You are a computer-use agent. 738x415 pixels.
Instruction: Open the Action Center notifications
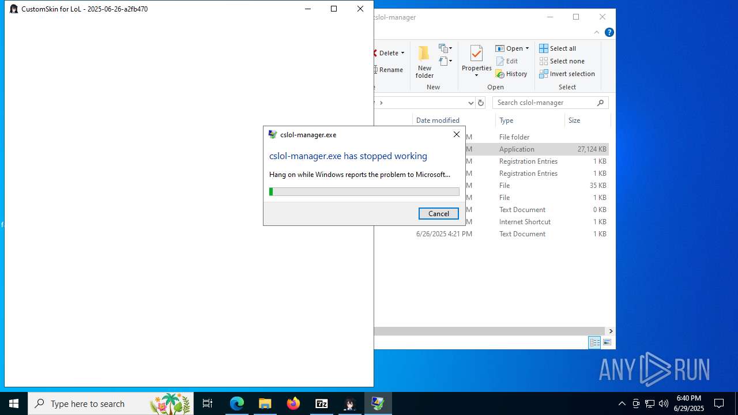coord(719,403)
